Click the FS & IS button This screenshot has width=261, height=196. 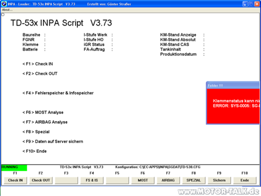[92, 180]
